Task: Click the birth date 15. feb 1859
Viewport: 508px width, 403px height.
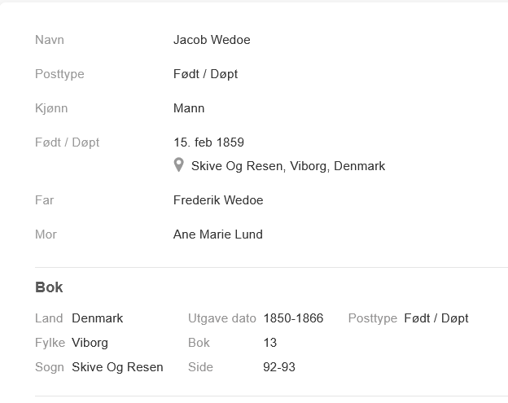Action: click(208, 142)
